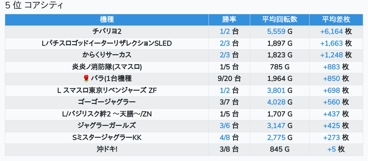Click the rose emoji icon beside バラ

tap(87, 79)
